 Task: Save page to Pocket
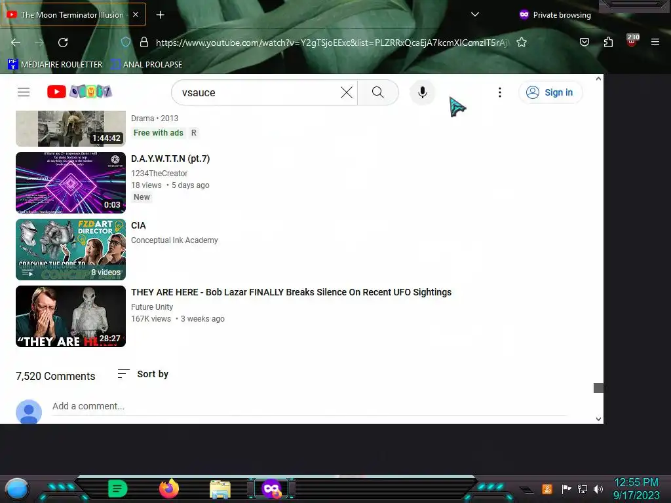pos(584,42)
